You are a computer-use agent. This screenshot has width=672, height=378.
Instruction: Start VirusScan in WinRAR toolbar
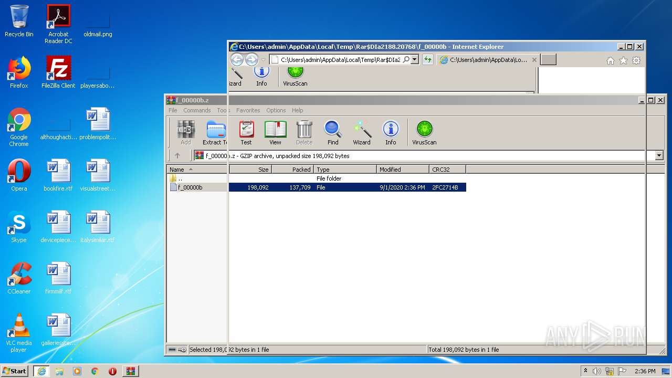coord(424,132)
